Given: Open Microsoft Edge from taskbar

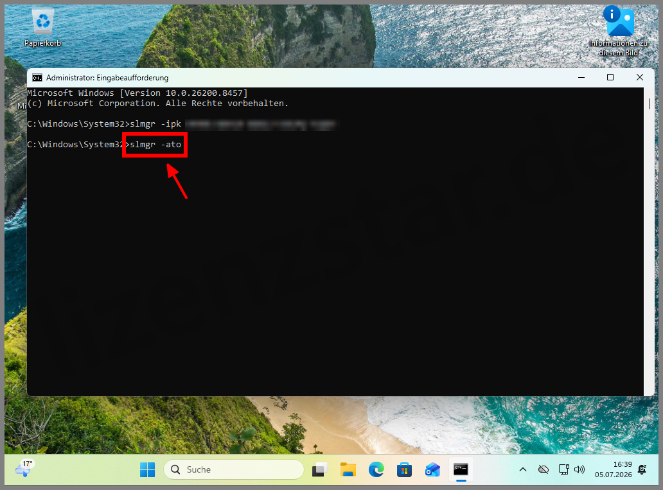Looking at the screenshot, I should point(376,469).
